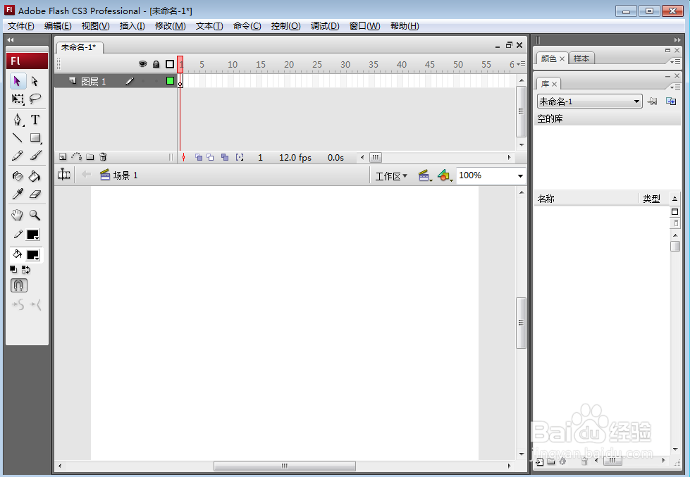Toggle timeline visibility button

coord(64,175)
